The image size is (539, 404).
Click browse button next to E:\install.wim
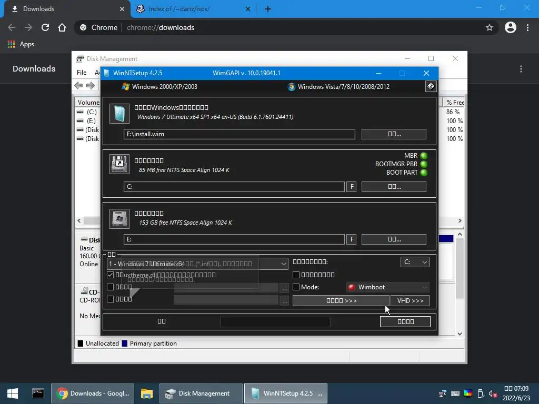[394, 134]
